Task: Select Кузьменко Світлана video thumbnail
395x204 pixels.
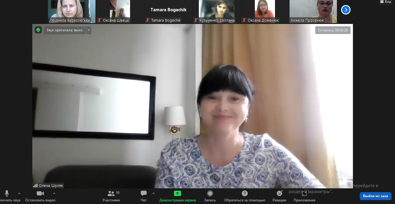Action: tap(217, 12)
